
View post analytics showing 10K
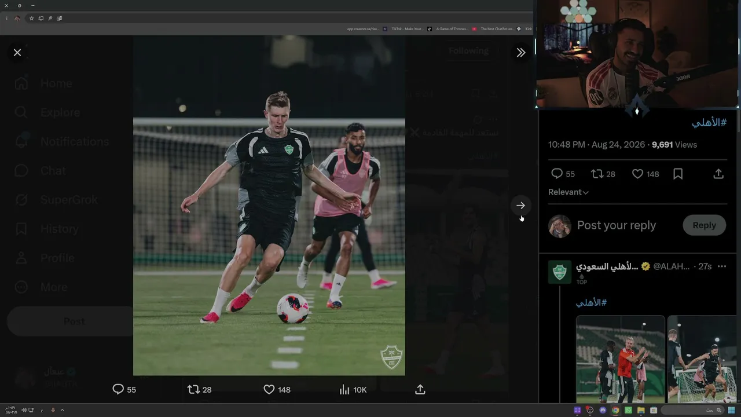pyautogui.click(x=353, y=390)
